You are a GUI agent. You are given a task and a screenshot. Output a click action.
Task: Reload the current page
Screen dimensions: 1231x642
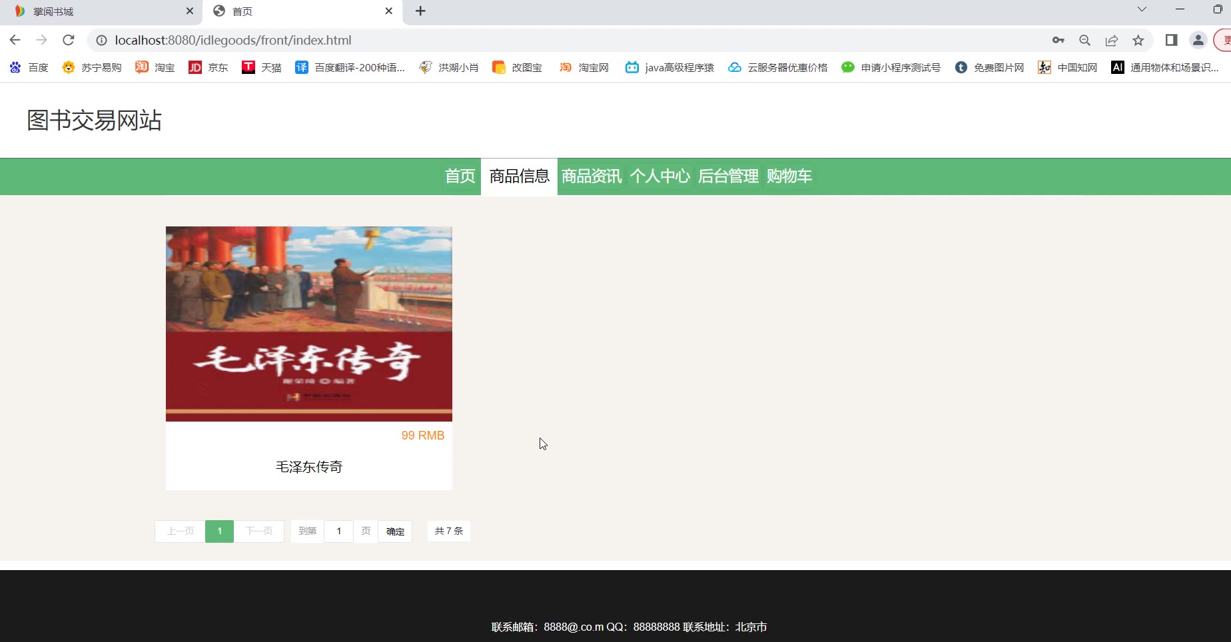(68, 40)
